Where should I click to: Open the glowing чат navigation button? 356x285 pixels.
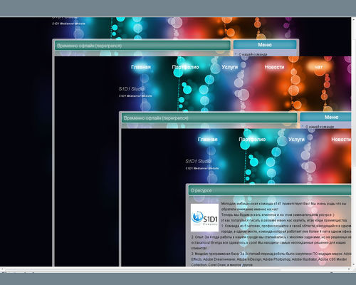point(319,67)
